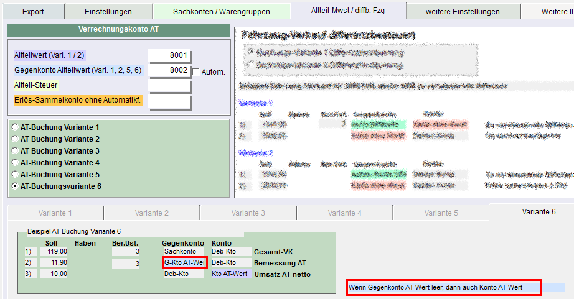The height and width of the screenshot is (299, 574).
Task: Enable AT-Buchung Variante 5 radio button
Action: pyautogui.click(x=15, y=175)
